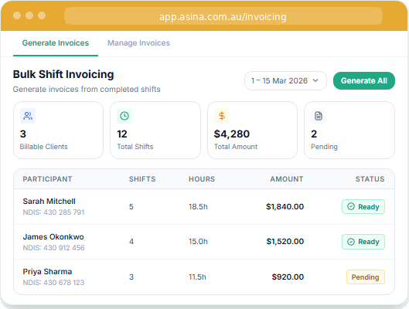Click the $1,840.00 amount

tap(285, 206)
